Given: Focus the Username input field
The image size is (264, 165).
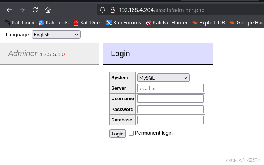Looking at the screenshot, I should 170,99.
